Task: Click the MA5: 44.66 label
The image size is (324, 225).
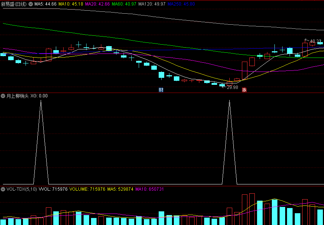Action: [x=45, y=4]
